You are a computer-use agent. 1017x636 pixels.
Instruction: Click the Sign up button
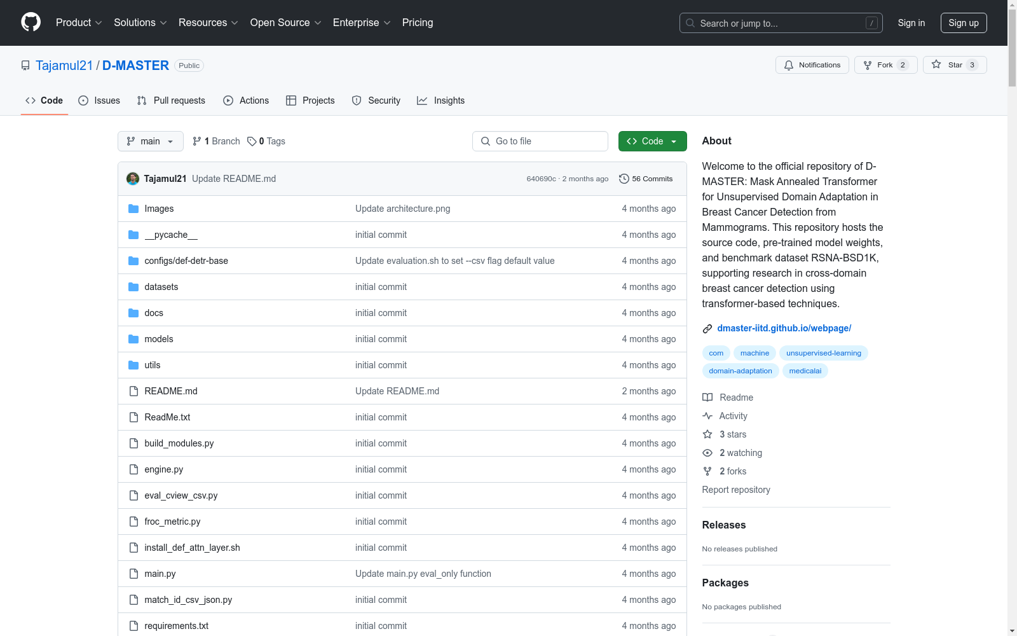click(x=964, y=23)
